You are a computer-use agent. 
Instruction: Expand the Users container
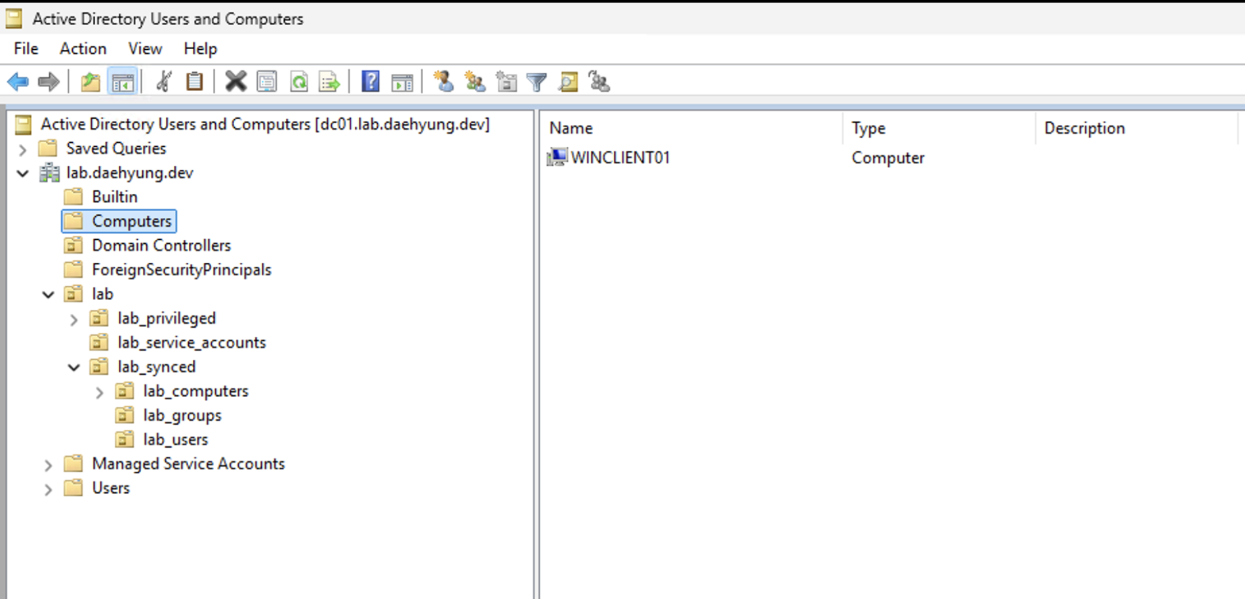click(48, 489)
